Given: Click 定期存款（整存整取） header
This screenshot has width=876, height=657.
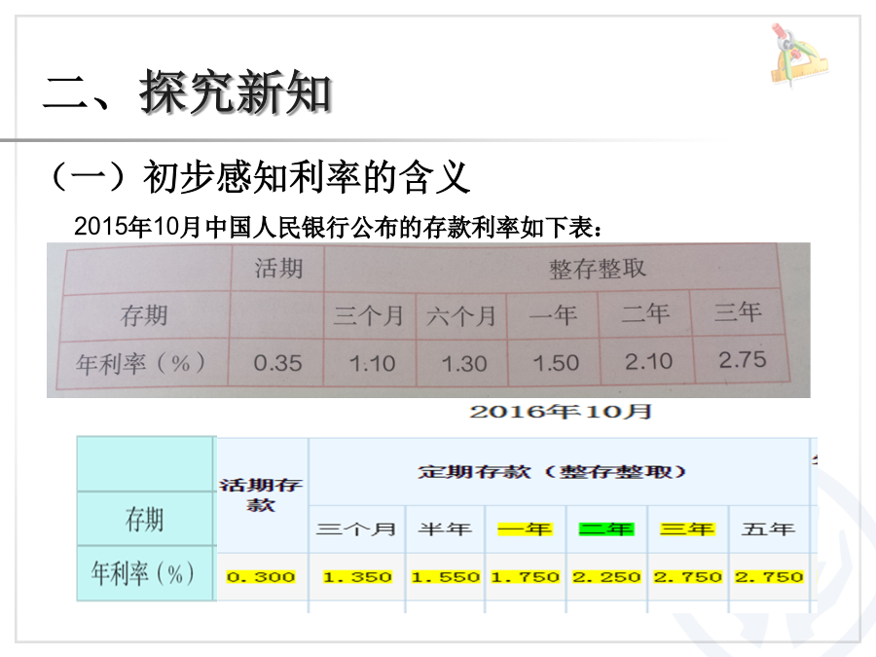Looking at the screenshot, I should [552, 472].
